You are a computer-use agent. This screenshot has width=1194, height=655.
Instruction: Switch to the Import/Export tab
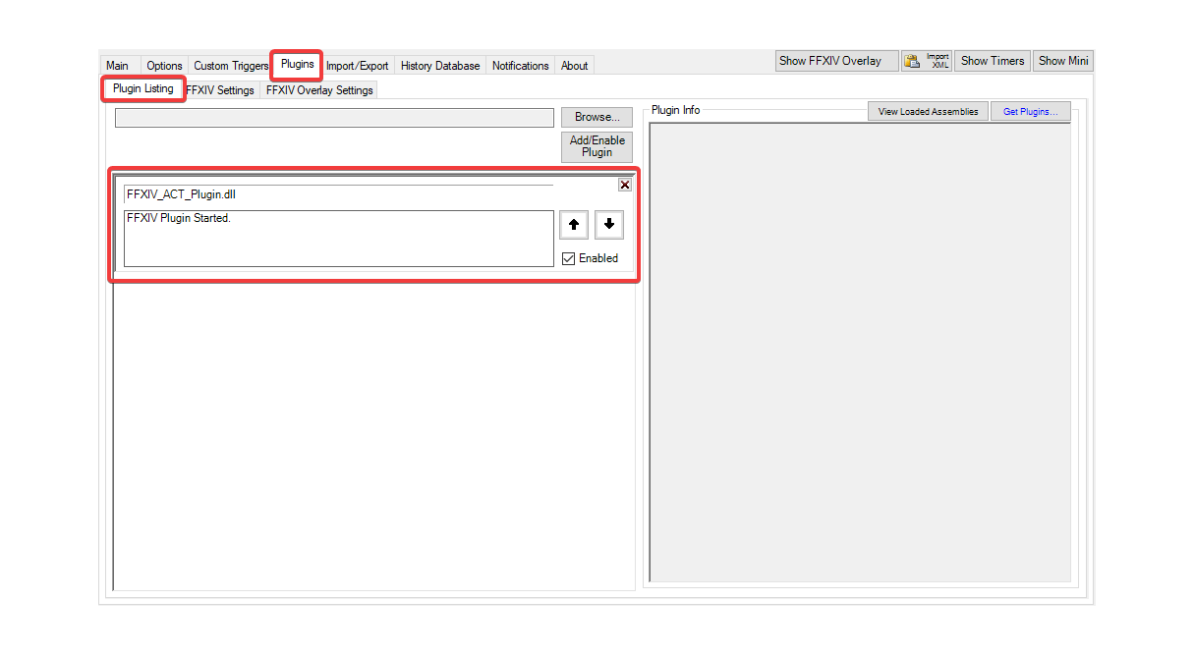click(357, 65)
